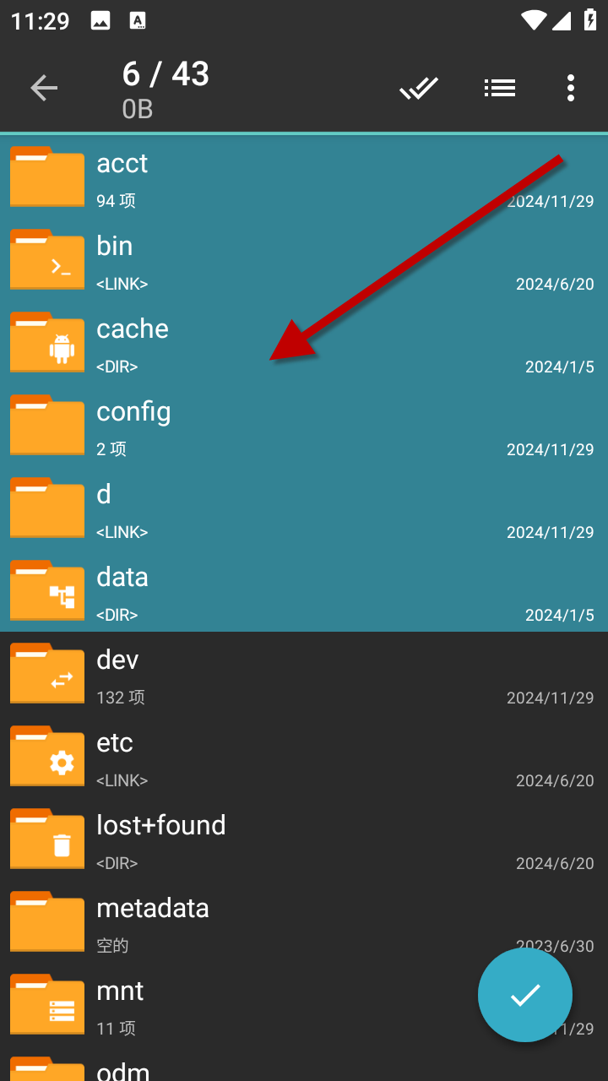The image size is (608, 1081).
Task: Tap the data folder tree icon
Action: pyautogui.click(x=47, y=590)
